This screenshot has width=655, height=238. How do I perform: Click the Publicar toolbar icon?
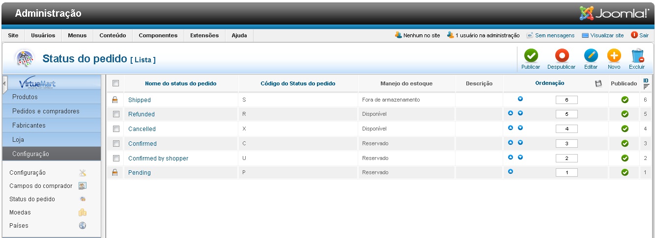[x=530, y=56]
